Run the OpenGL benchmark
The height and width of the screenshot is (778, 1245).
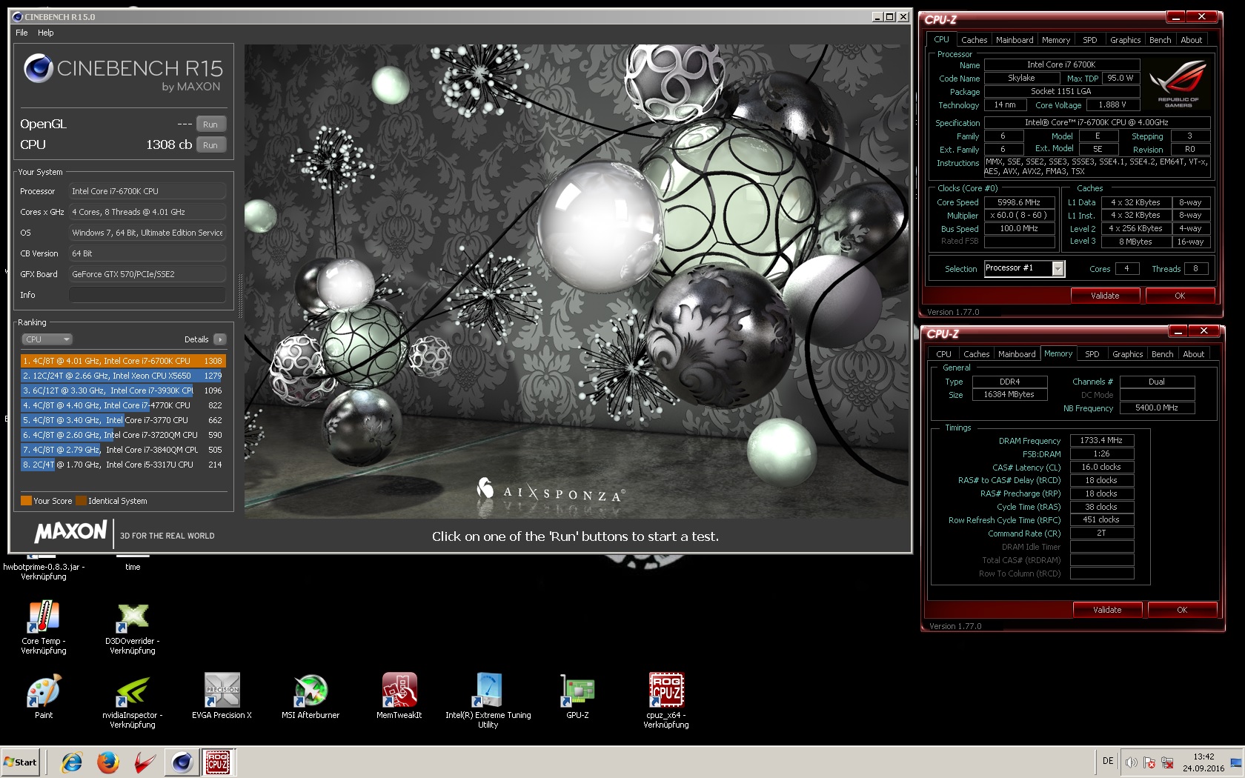pos(210,124)
